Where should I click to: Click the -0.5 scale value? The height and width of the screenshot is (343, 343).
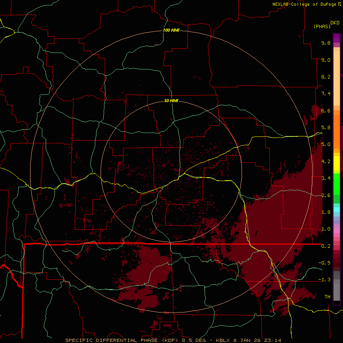coord(324,263)
